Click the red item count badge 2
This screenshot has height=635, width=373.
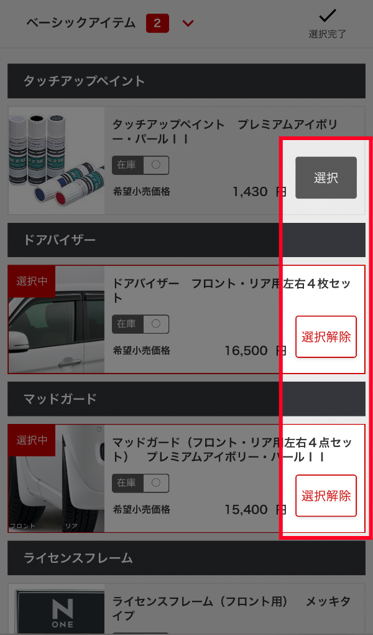tap(157, 23)
